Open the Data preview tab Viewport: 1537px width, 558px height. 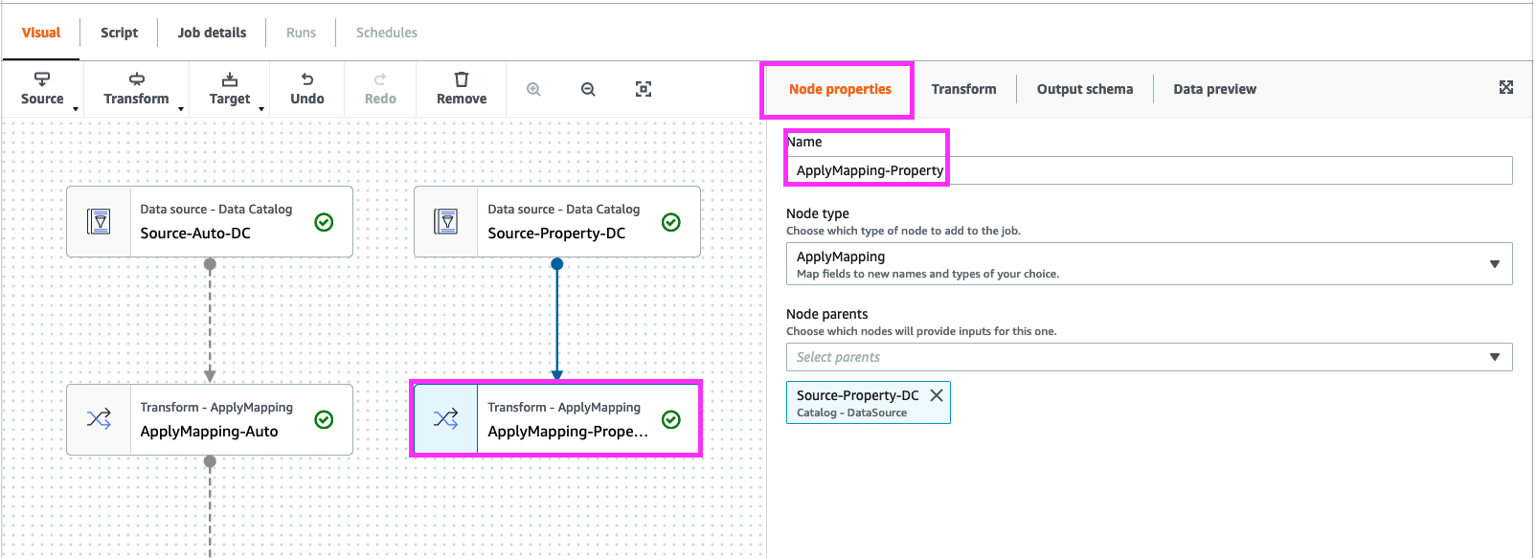tap(1214, 89)
